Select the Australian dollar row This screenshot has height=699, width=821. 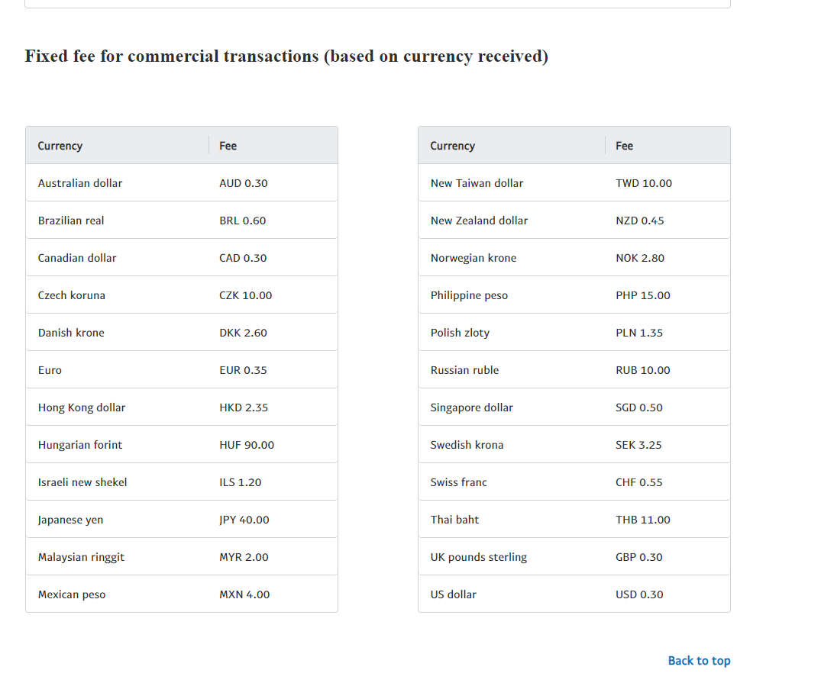(182, 183)
